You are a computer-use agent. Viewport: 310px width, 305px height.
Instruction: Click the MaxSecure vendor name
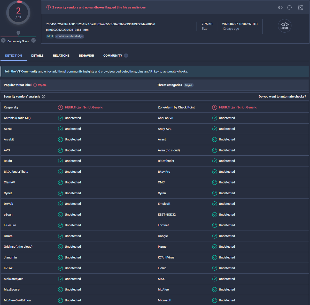click(x=12, y=289)
